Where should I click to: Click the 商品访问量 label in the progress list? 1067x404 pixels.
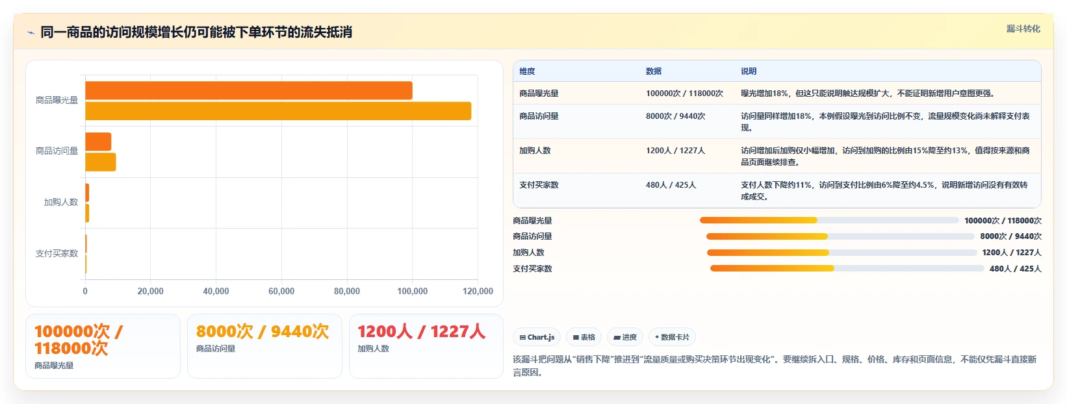point(532,236)
